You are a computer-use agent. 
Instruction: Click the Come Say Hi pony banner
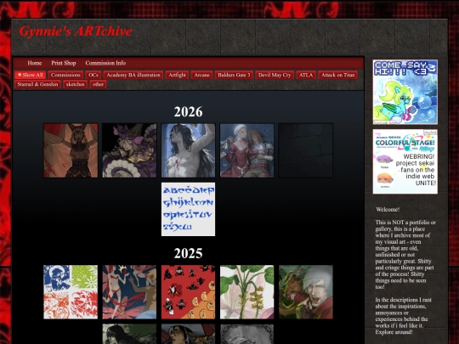(405, 92)
